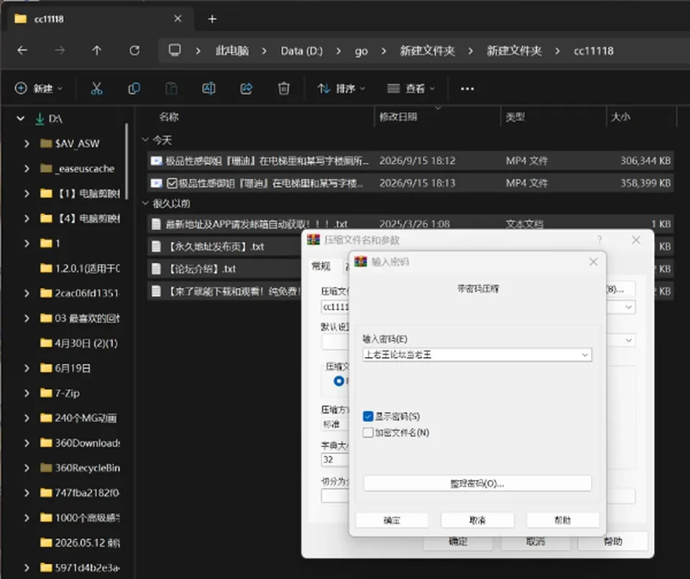This screenshot has width=690, height=579.
Task: Uncheck the 显示密码(S) checkbox
Action: tap(368, 416)
